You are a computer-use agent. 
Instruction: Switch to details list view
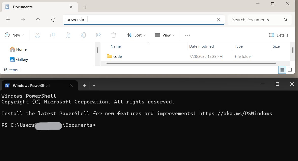coord(282,70)
